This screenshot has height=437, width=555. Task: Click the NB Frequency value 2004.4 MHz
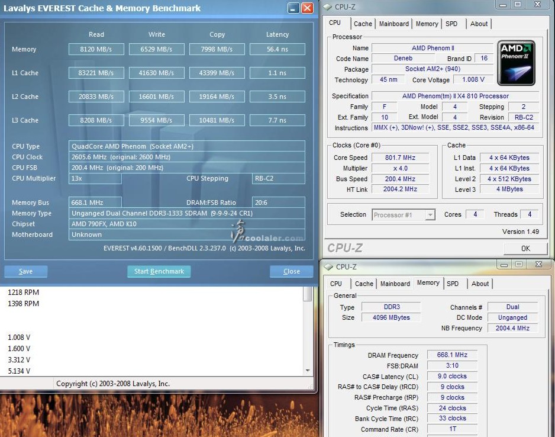point(512,328)
